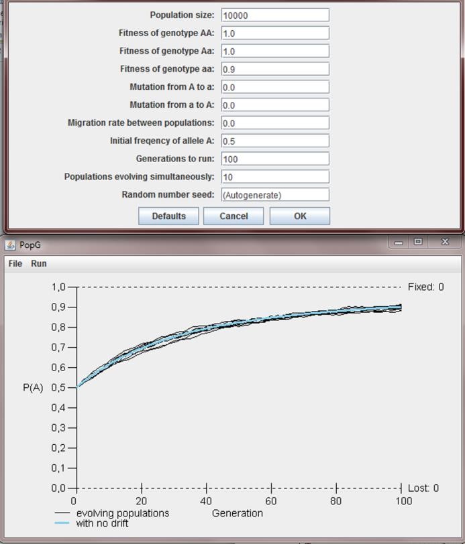Viewport: 465px width, 544px height.
Task: Click the Populations evolving simultaneously field
Action: (x=275, y=177)
